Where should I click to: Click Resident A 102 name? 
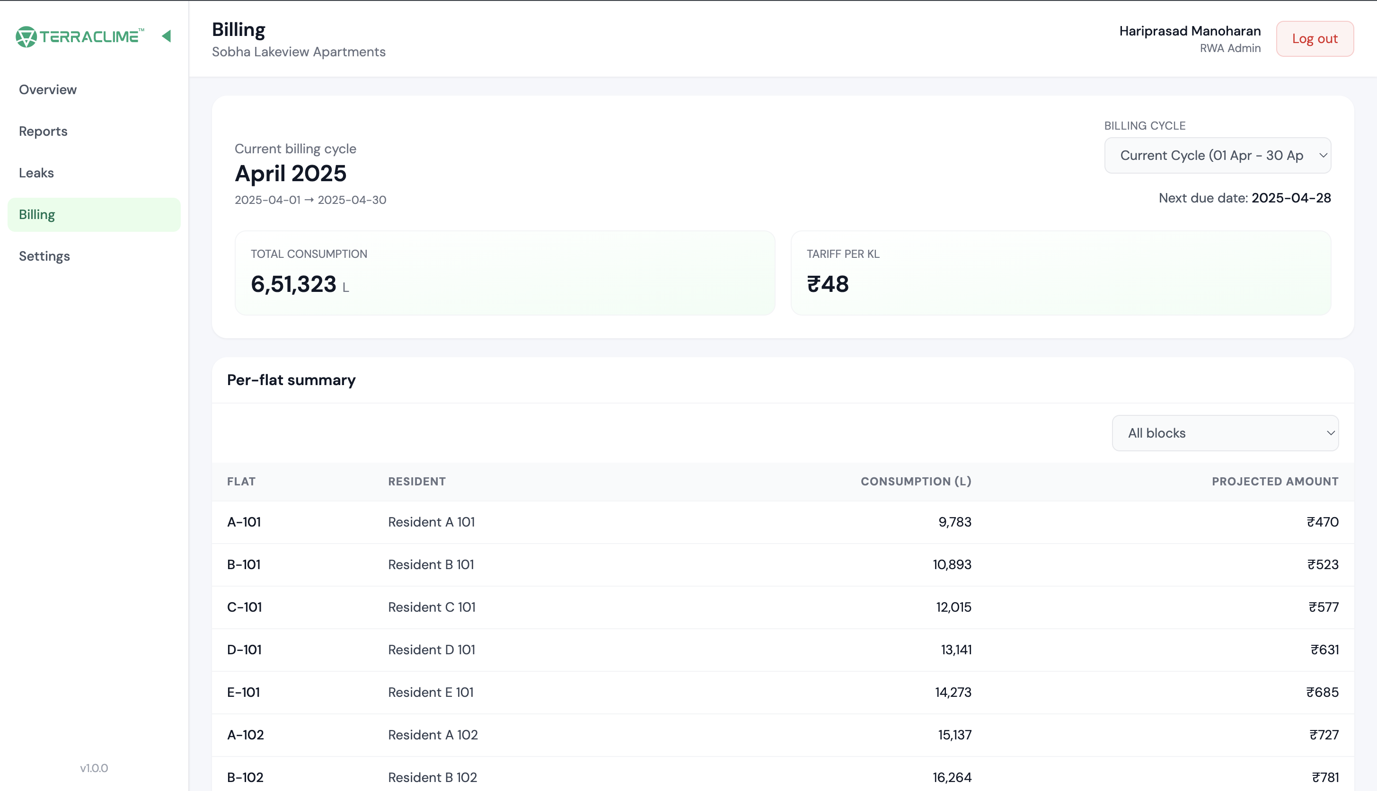433,735
